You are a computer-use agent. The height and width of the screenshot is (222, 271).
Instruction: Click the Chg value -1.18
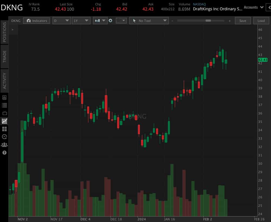96,9
